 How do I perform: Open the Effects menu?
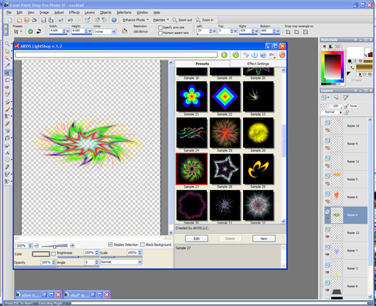(x=74, y=13)
